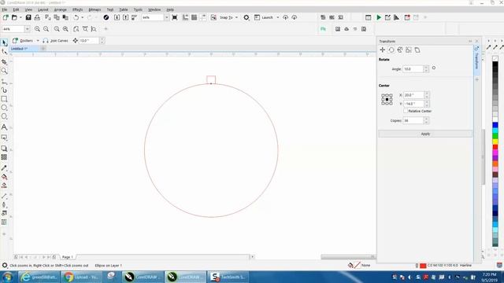The image size is (504, 283).
Task: Pick the black color swatch in palette
Action: 495,64
